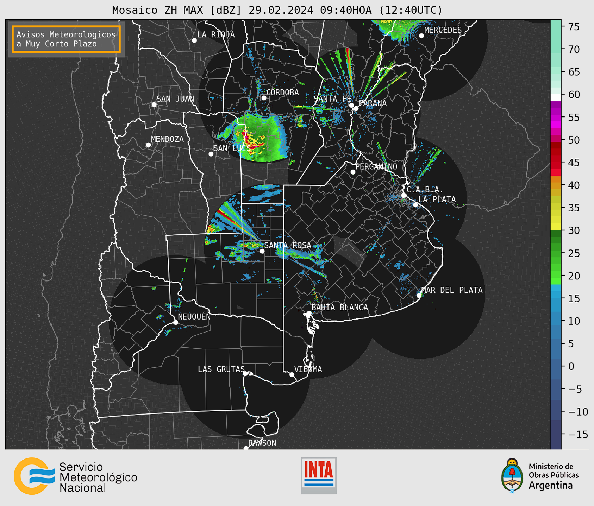Click the white 60 dBZ color scale band
Viewport: 594px width, 506px height.
pyautogui.click(x=556, y=97)
